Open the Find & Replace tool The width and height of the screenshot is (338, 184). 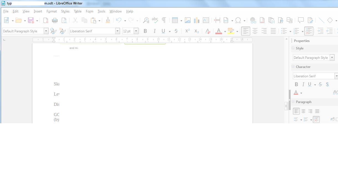click(x=146, y=20)
